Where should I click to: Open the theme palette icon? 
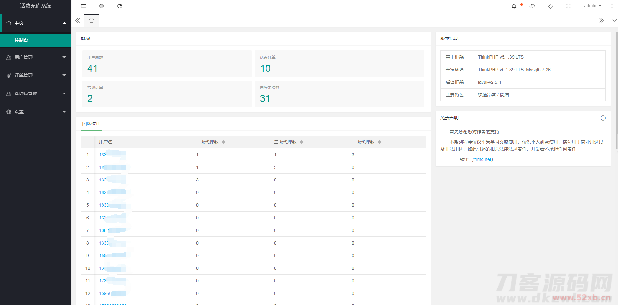point(532,6)
